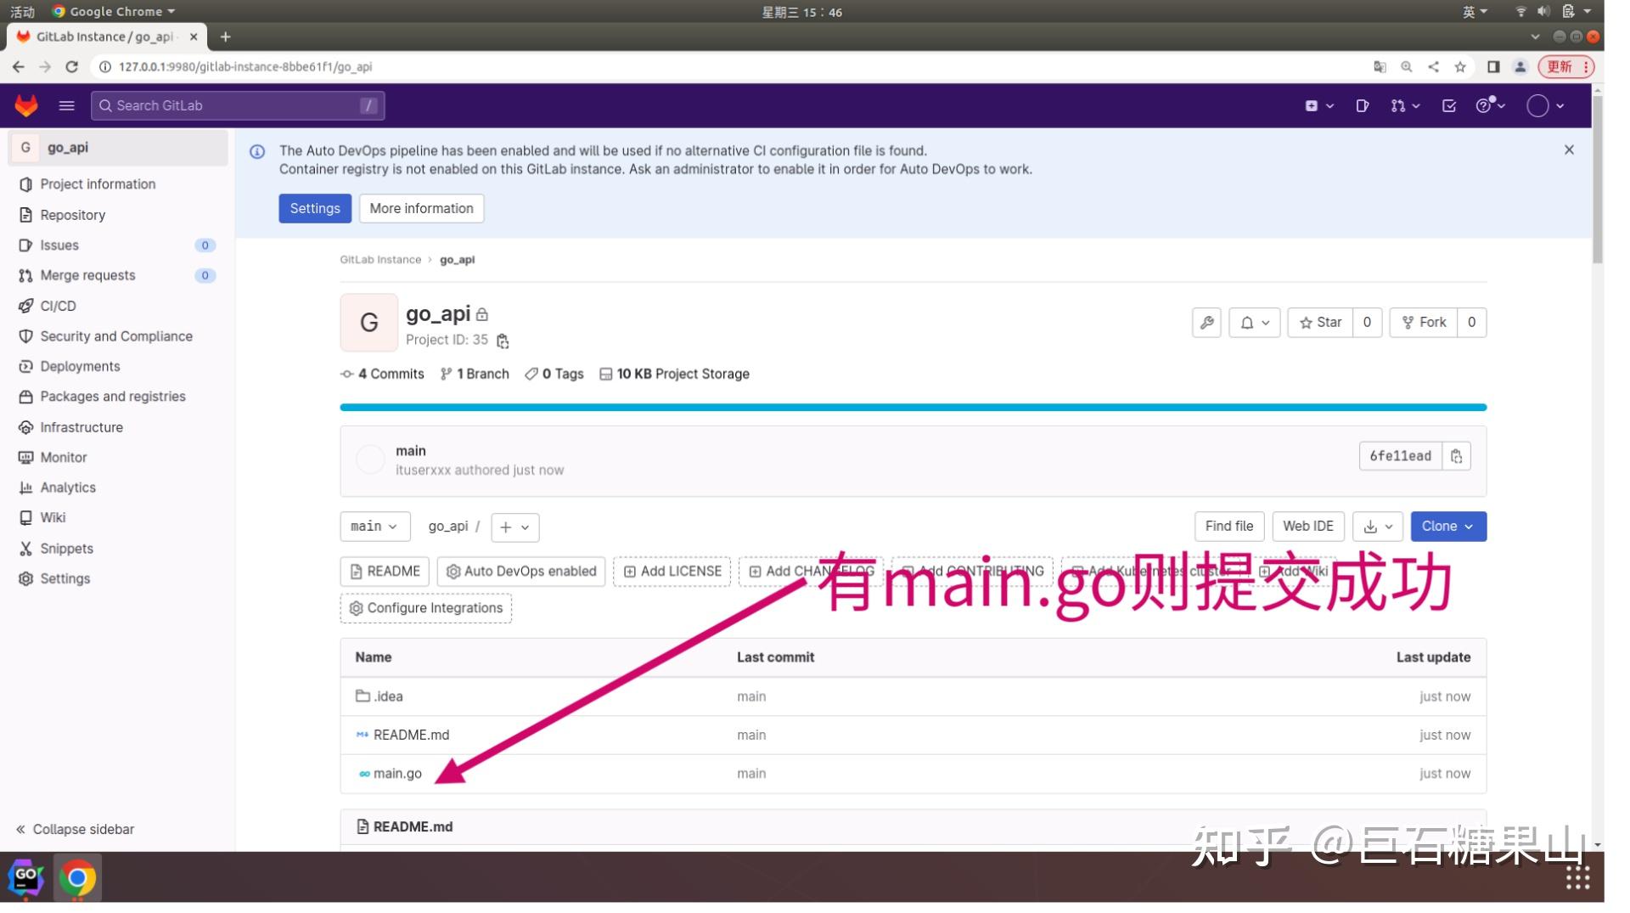This screenshot has height=913, width=1630.
Task: Open admin area via wrench icon
Action: coord(1206,323)
